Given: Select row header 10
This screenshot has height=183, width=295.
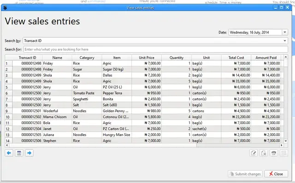Looking at the screenshot, I should pyautogui.click(x=8, y=117).
